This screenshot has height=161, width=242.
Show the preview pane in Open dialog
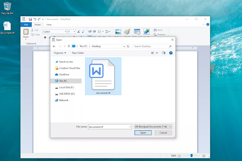click(x=164, y=53)
